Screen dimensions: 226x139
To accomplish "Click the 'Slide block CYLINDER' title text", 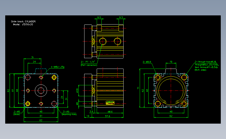I will [23, 21].
